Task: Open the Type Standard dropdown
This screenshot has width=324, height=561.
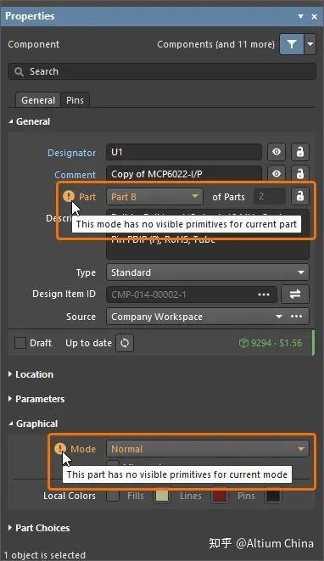Action: (208, 272)
